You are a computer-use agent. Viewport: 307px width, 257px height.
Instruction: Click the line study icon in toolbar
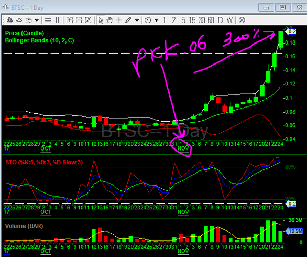point(18,20)
